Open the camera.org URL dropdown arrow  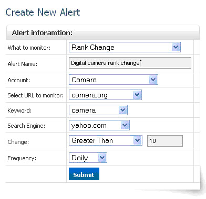pos(137,95)
